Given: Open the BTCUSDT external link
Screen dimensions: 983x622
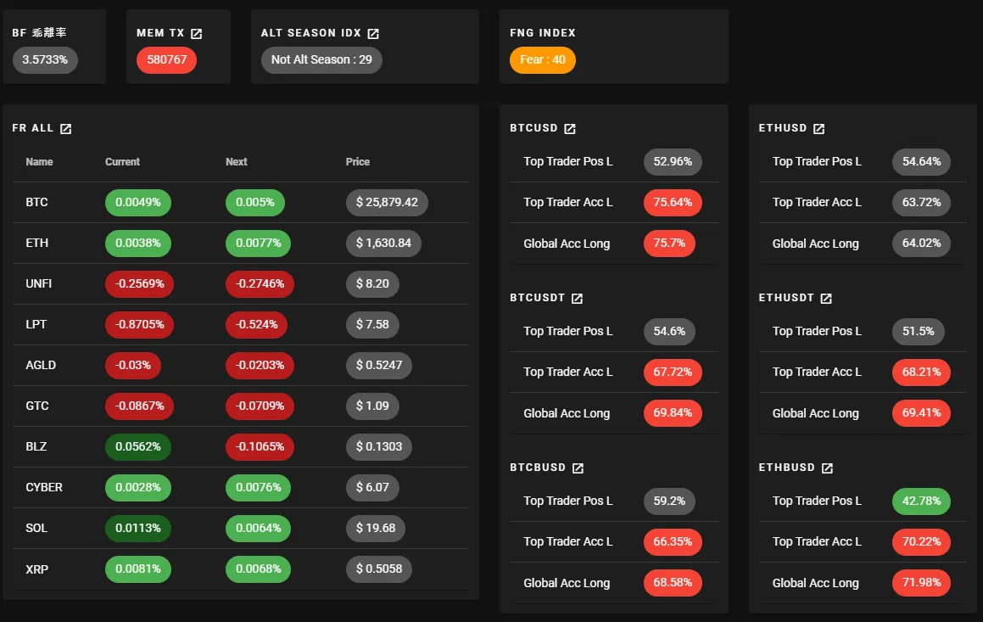Looking at the screenshot, I should tap(576, 298).
